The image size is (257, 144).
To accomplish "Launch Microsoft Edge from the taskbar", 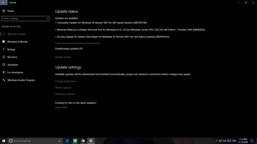I will coord(67,141).
